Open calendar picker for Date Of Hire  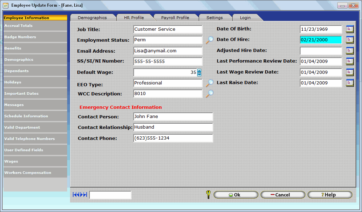[x=350, y=40]
